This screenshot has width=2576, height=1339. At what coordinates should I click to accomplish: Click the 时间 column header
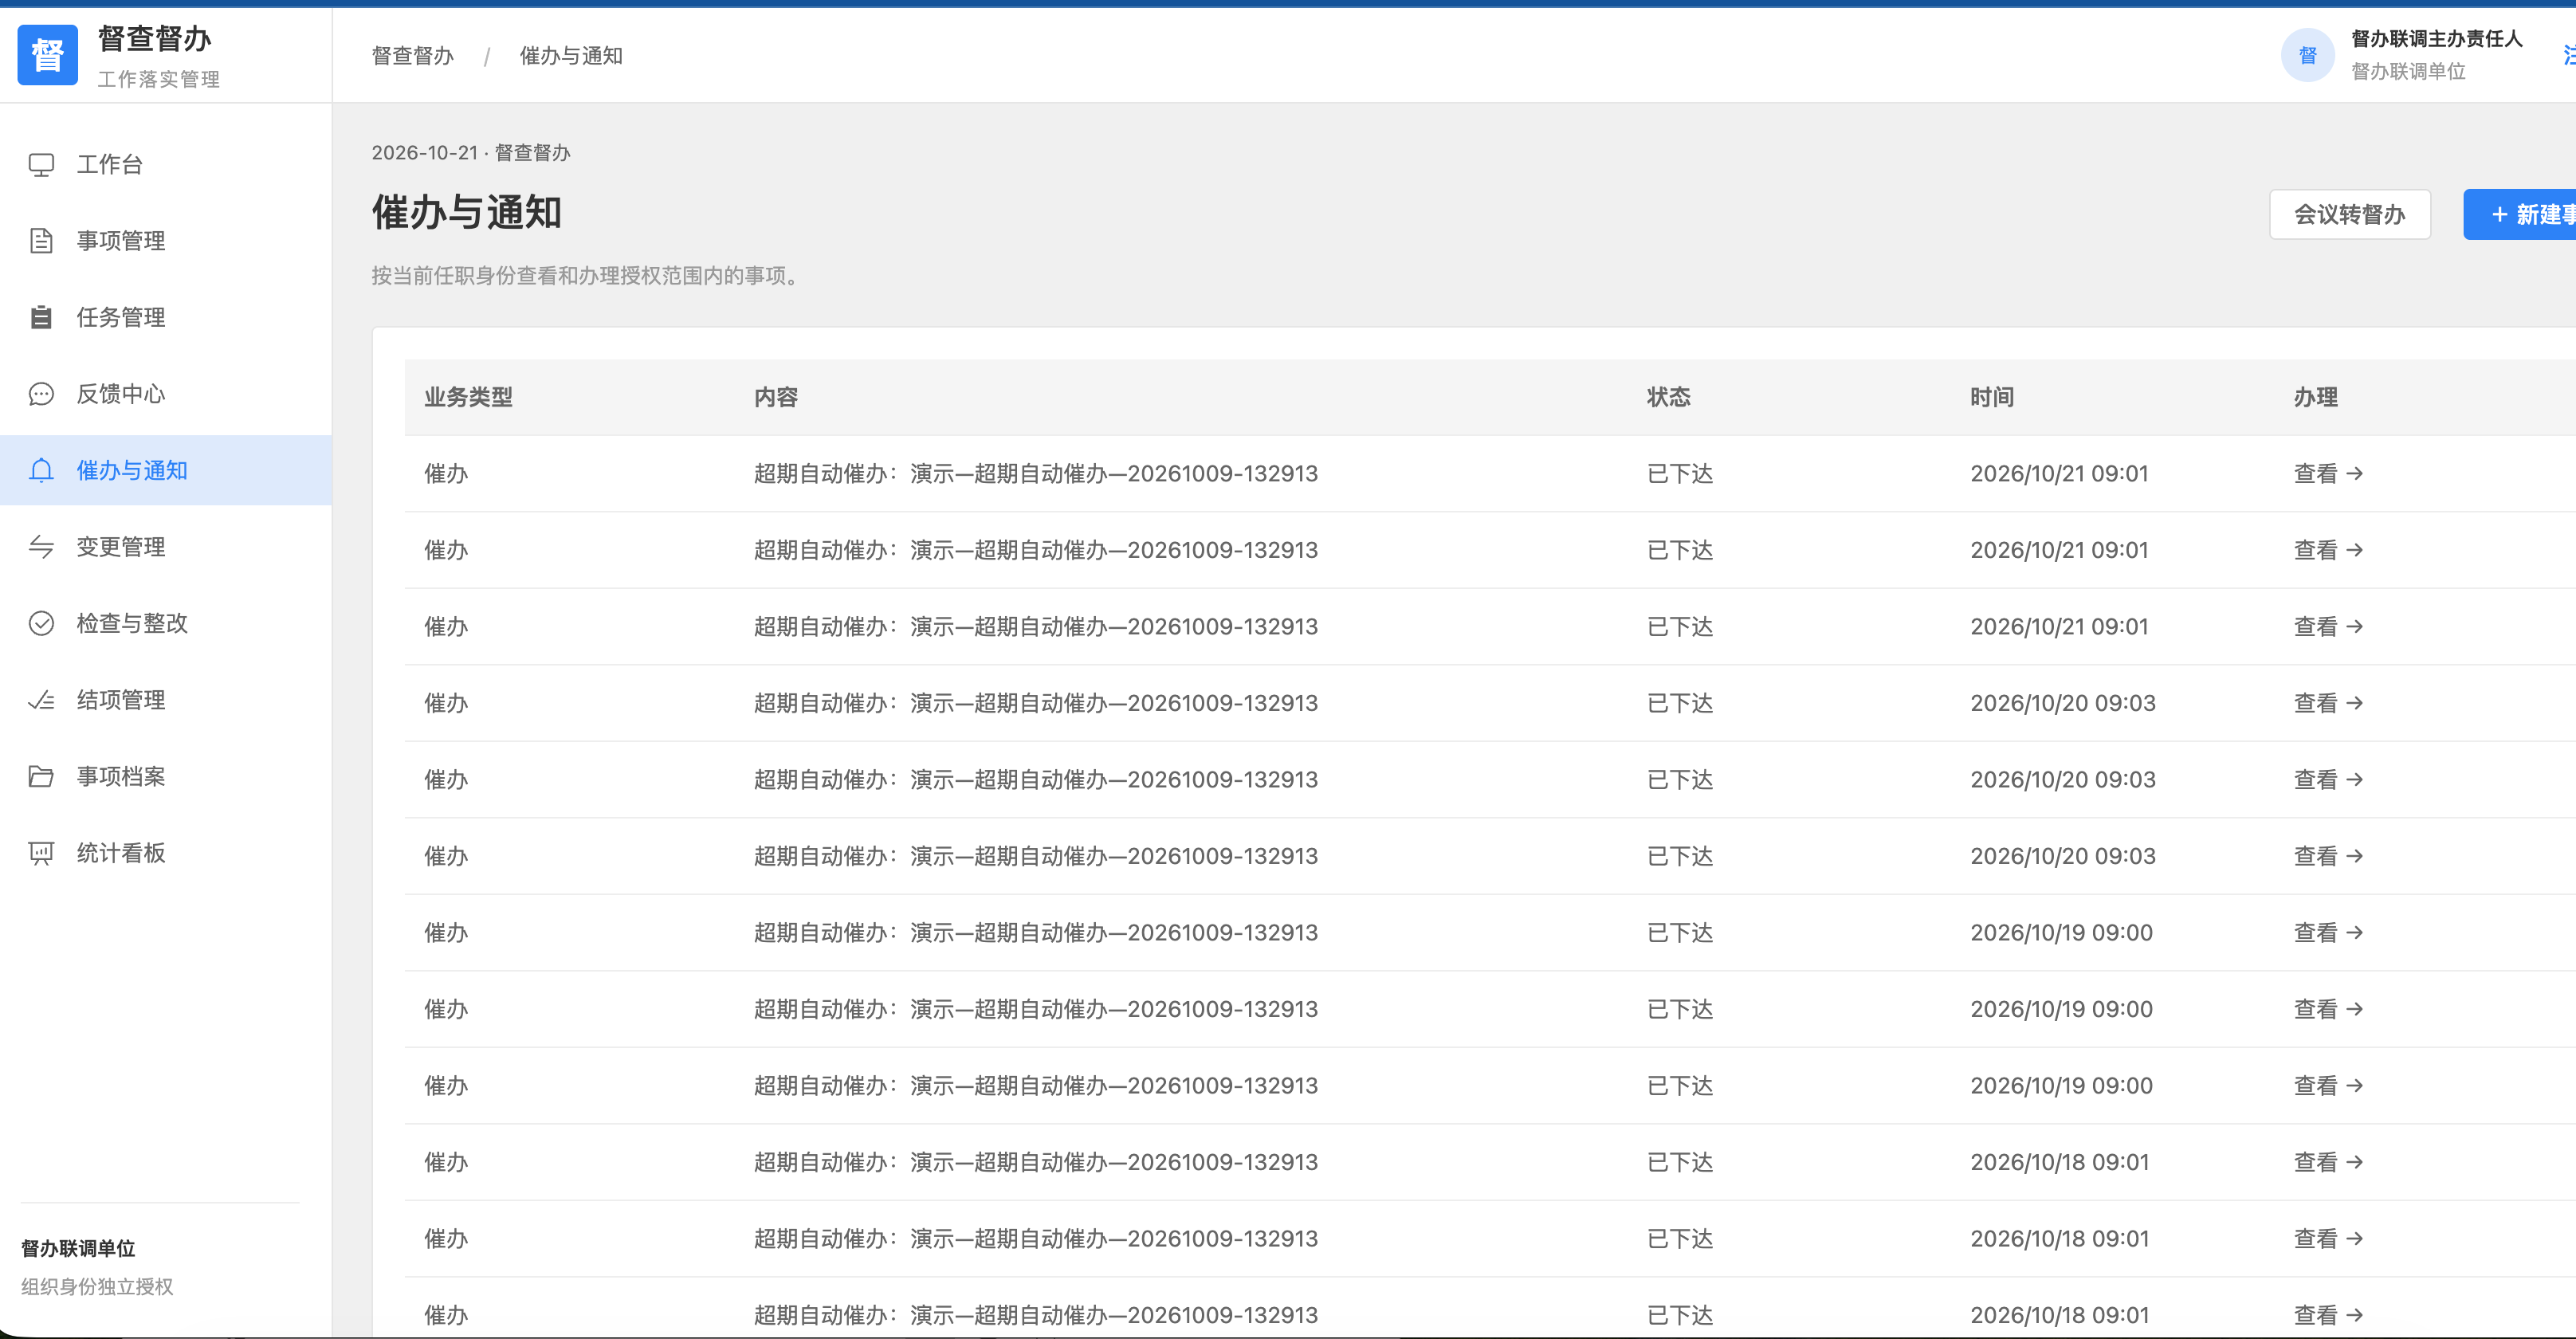click(1991, 397)
